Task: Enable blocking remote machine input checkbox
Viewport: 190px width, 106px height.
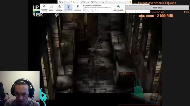Action: (84, 8)
